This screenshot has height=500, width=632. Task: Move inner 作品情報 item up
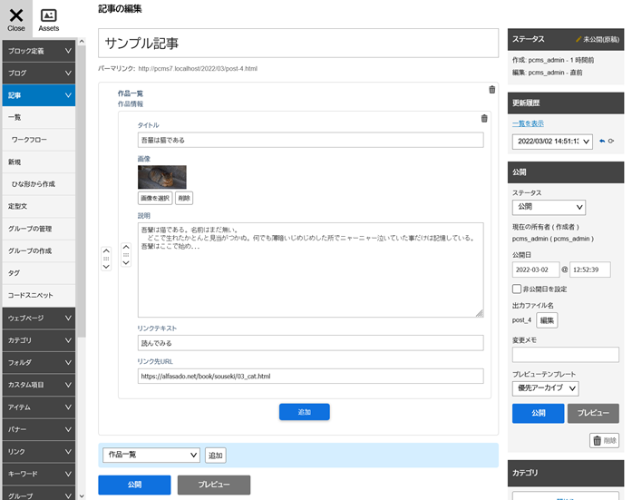click(x=126, y=247)
